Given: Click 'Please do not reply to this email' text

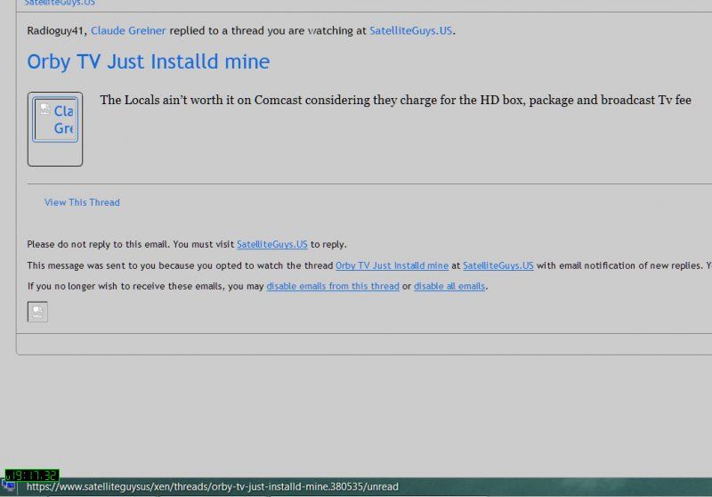Looking at the screenshot, I should [x=97, y=244].
